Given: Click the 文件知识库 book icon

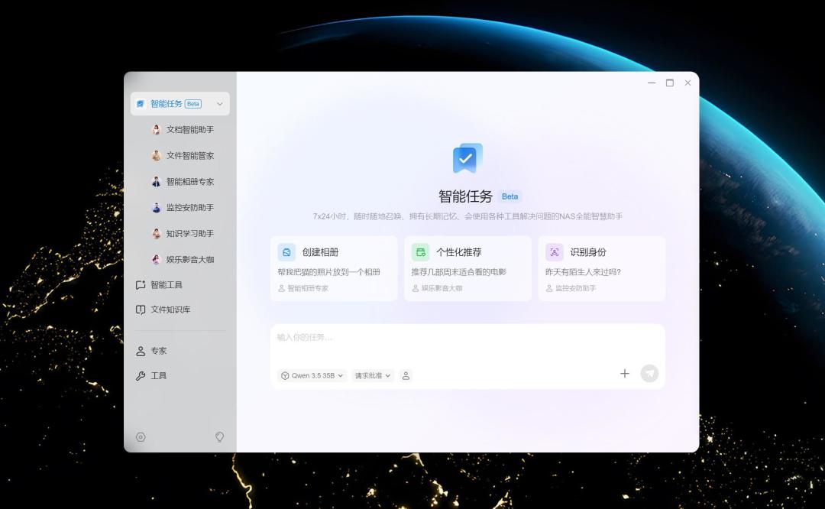Looking at the screenshot, I should pos(141,310).
